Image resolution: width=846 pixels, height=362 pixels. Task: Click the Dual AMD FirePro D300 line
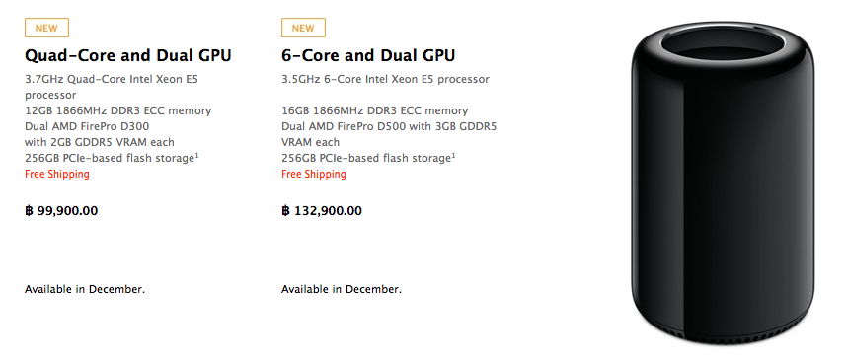click(x=87, y=127)
